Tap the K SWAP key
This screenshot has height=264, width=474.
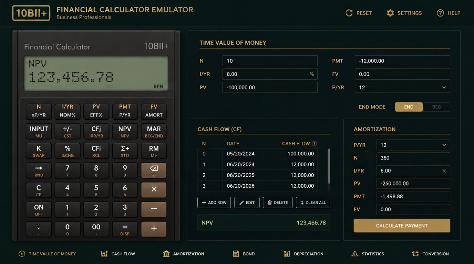tap(39, 151)
